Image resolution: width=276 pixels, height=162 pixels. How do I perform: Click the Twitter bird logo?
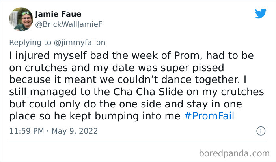(261, 13)
